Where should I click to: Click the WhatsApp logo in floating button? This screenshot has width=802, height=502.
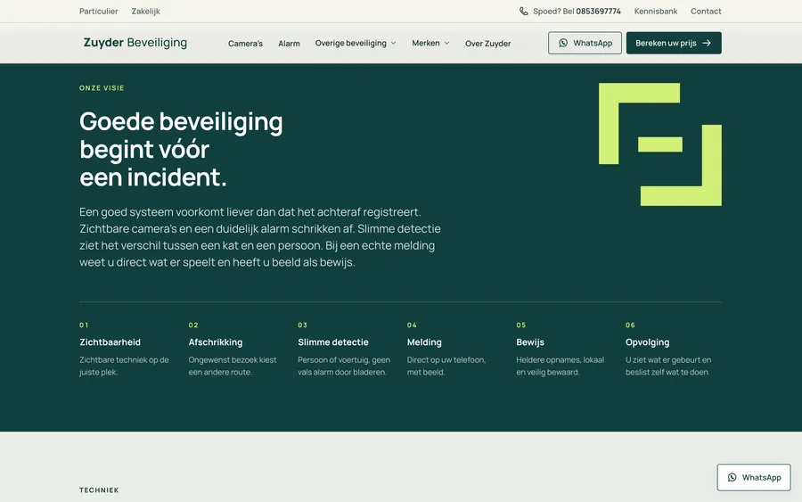pyautogui.click(x=732, y=477)
